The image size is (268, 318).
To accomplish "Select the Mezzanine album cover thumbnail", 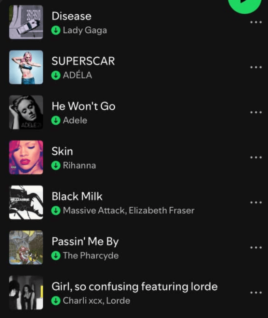I will (x=26, y=202).
